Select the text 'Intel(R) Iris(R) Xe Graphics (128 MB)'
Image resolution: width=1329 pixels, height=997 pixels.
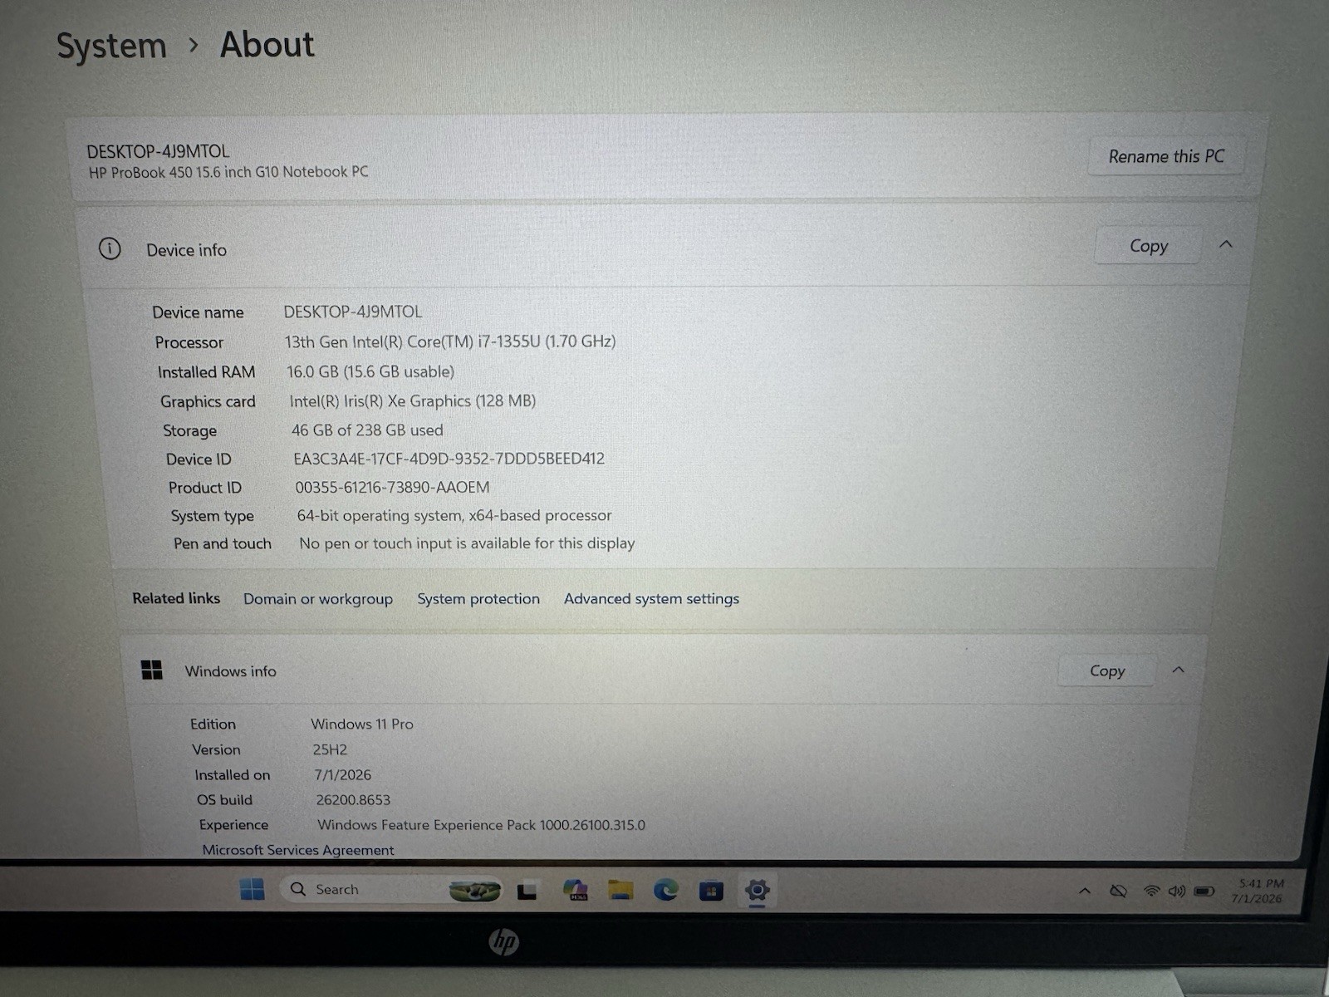[413, 401]
